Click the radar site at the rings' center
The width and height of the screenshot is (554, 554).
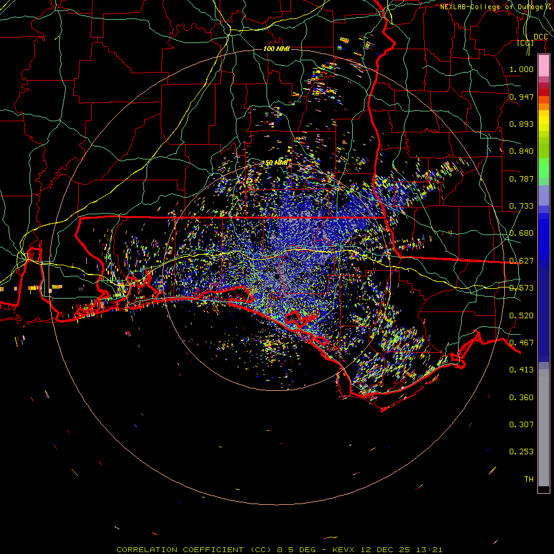pos(276,276)
